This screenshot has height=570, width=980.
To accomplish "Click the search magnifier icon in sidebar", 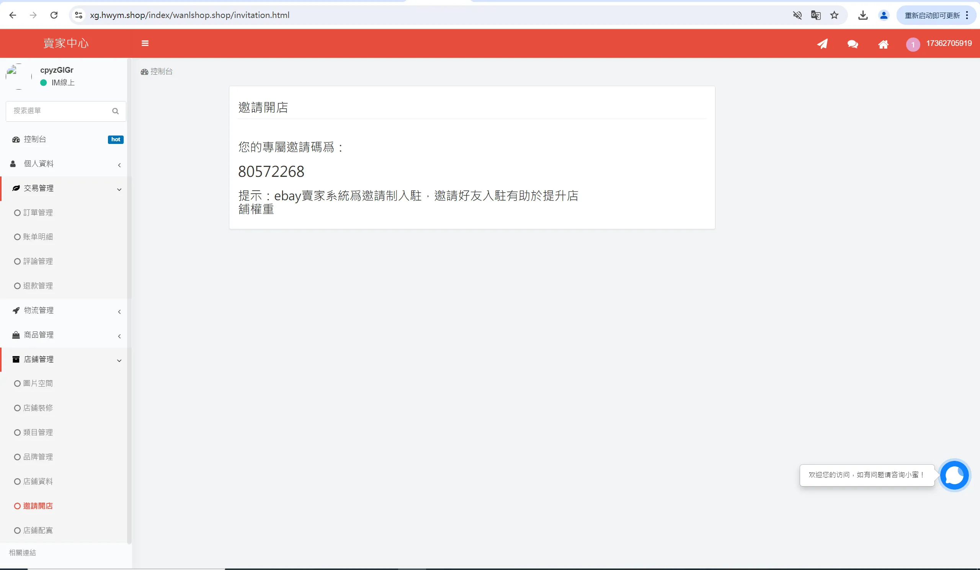I will tap(115, 111).
